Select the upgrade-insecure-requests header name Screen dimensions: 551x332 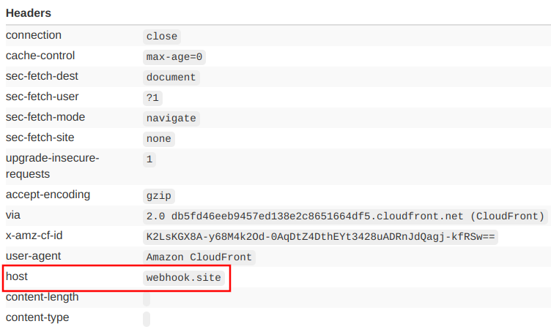pos(52,166)
